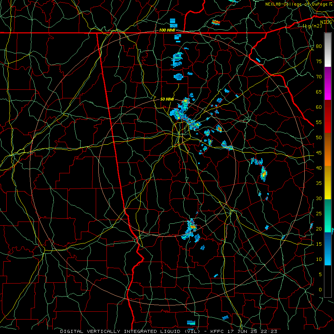
Task: Pick the orange-brown segment of the color scale
Action: tap(328, 150)
